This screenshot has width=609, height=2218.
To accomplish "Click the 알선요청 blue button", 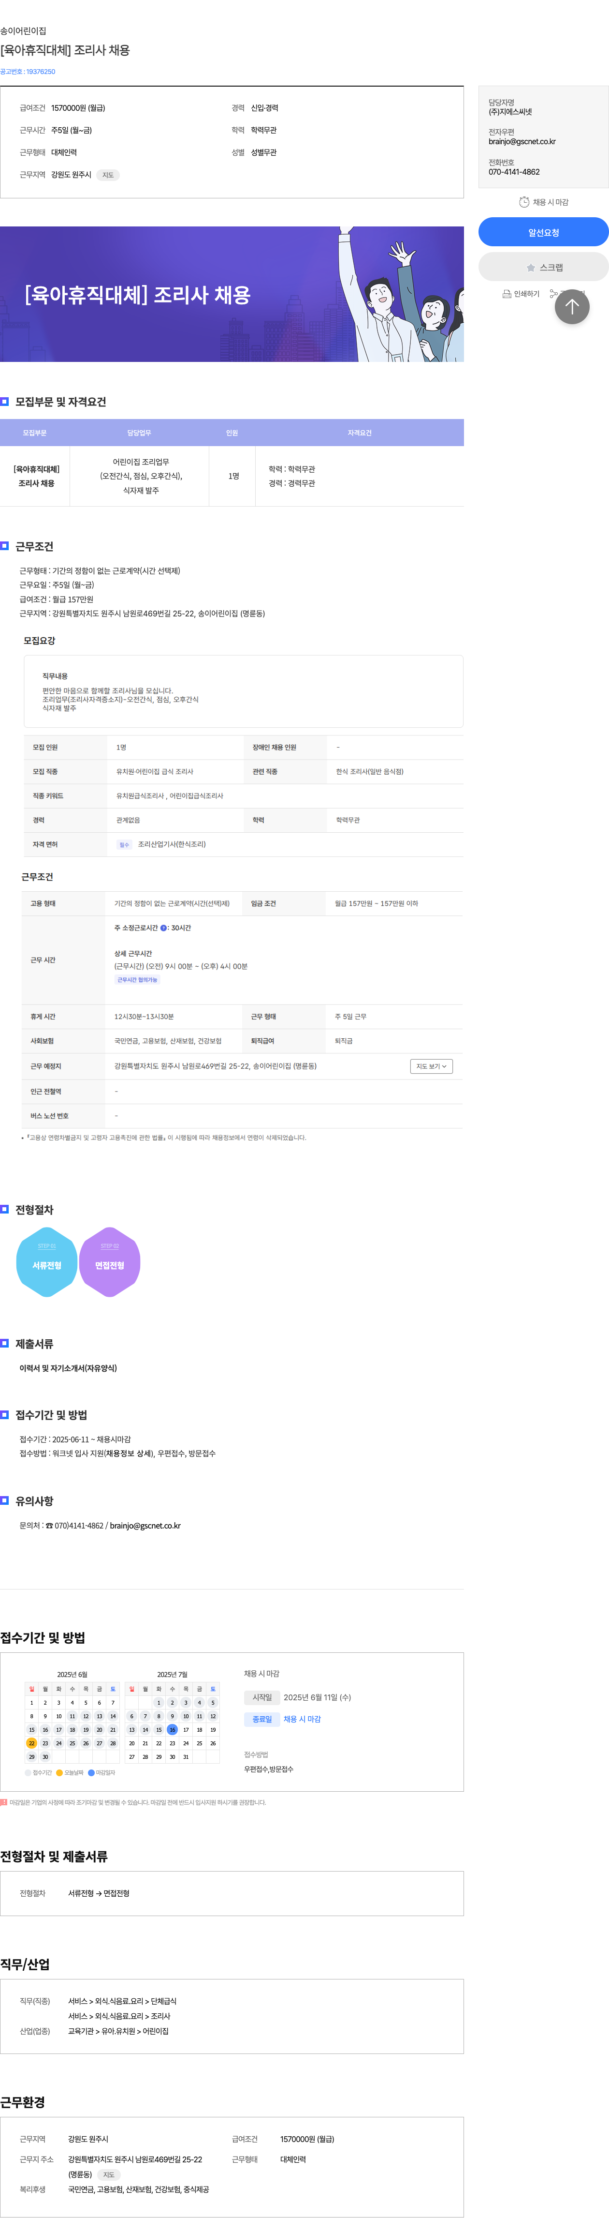I will (543, 232).
